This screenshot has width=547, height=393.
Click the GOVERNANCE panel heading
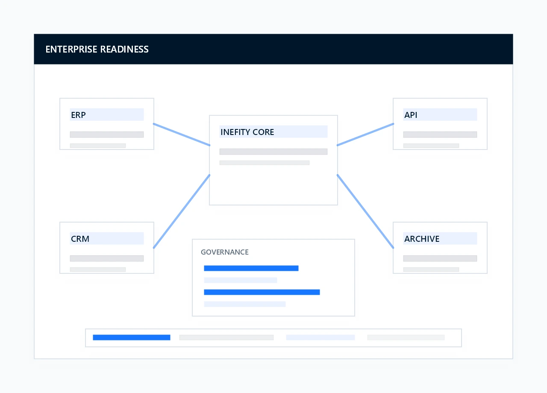(x=225, y=252)
